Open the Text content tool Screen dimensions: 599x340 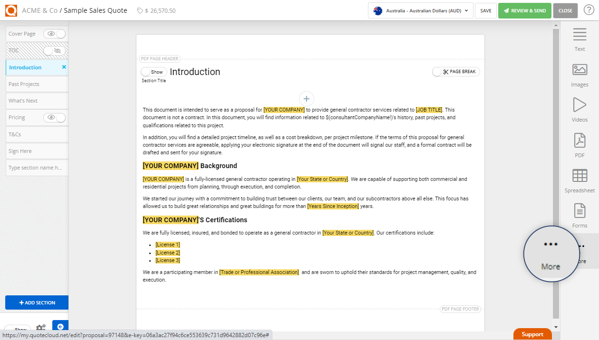point(580,39)
